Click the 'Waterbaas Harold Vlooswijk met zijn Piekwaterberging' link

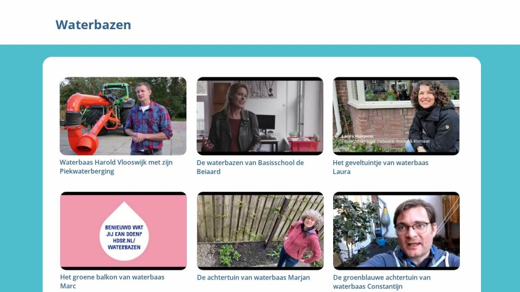coord(116,167)
